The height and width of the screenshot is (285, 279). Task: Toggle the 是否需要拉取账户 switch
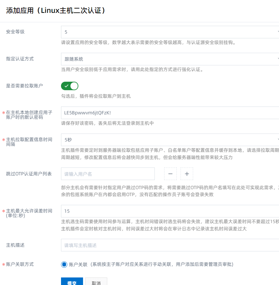click(70, 86)
